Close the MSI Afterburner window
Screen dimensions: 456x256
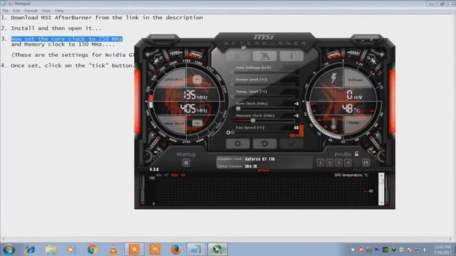(371, 40)
